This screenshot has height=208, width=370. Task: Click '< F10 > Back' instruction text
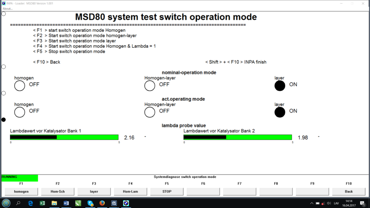47,62
